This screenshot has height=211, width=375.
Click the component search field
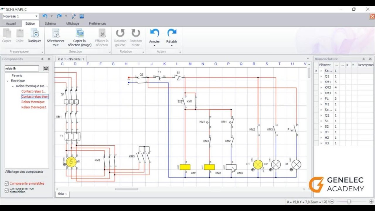tap(22, 68)
